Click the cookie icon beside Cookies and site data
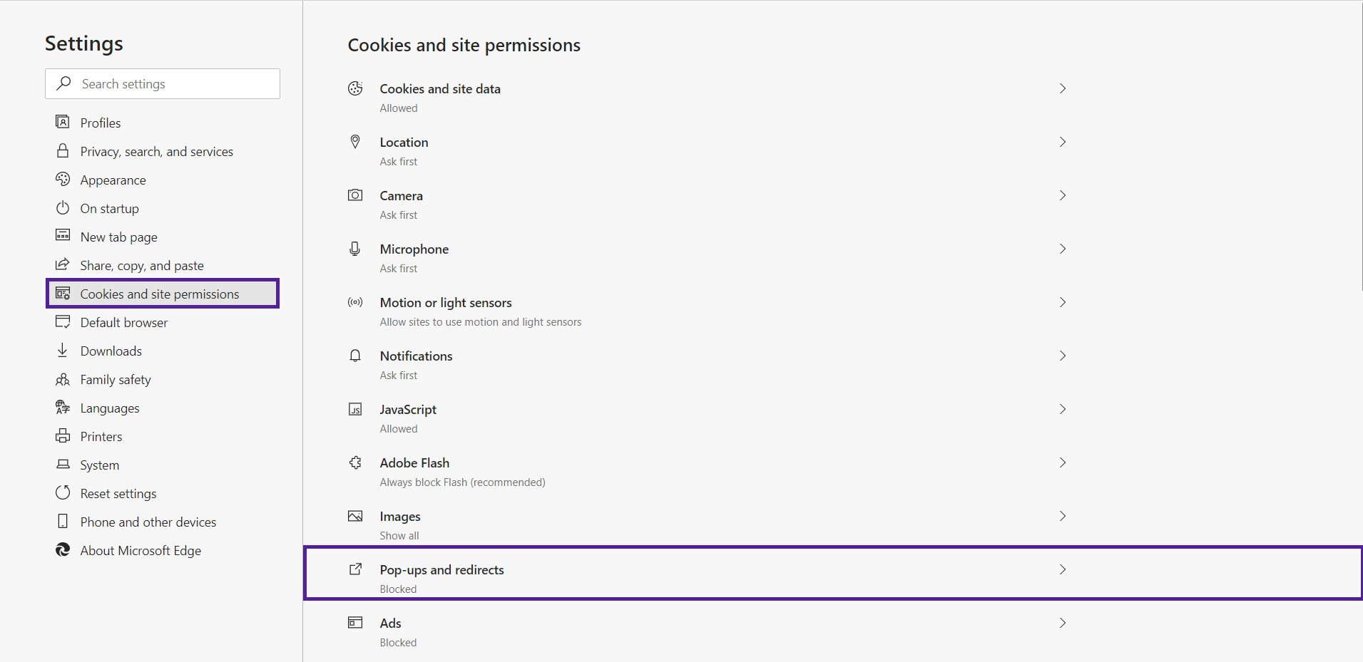The image size is (1363, 662). pyautogui.click(x=355, y=88)
